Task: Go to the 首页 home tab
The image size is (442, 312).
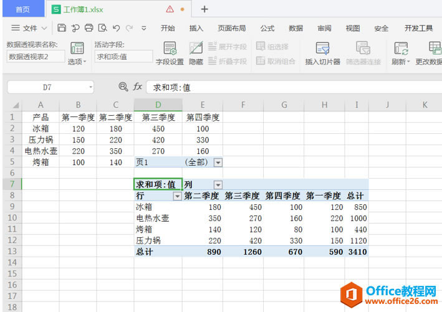Action: point(23,9)
